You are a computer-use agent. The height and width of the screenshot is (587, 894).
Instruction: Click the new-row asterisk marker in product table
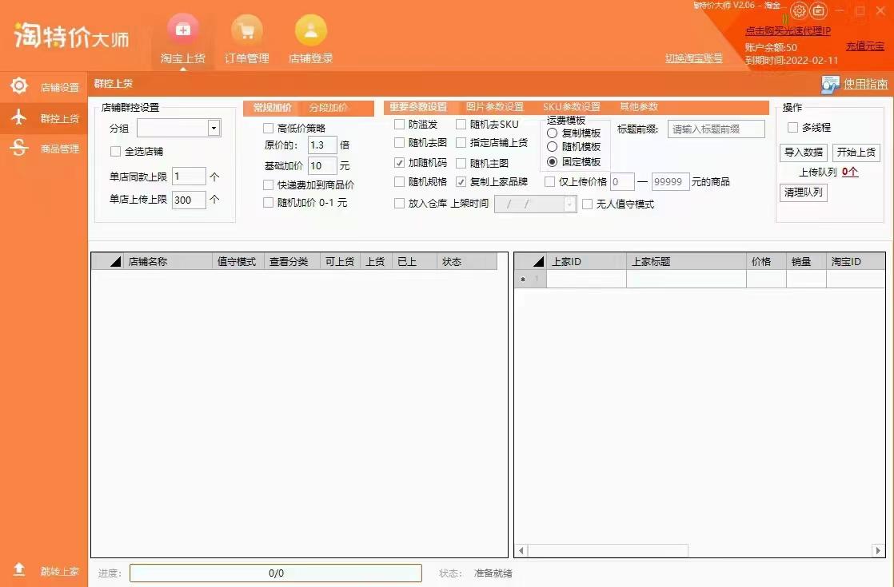tap(523, 280)
